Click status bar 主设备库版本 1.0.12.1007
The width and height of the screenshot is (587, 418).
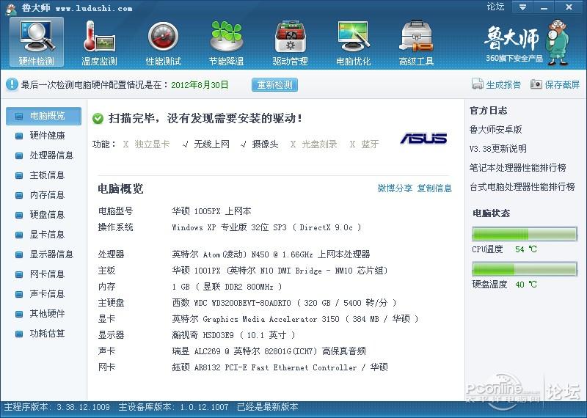(173, 407)
